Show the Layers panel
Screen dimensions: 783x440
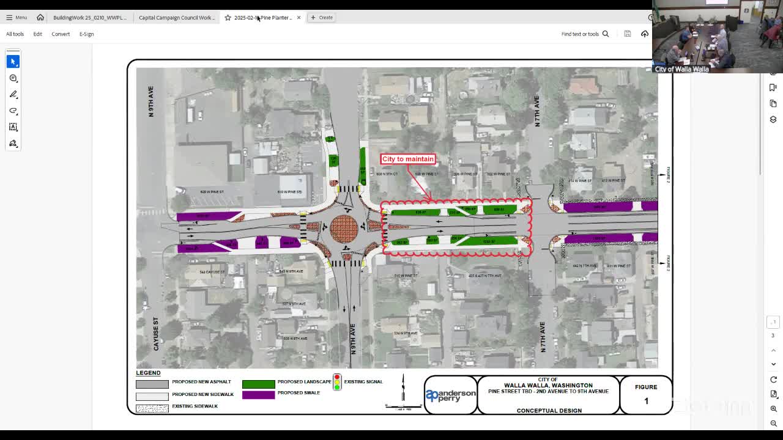[x=773, y=119]
